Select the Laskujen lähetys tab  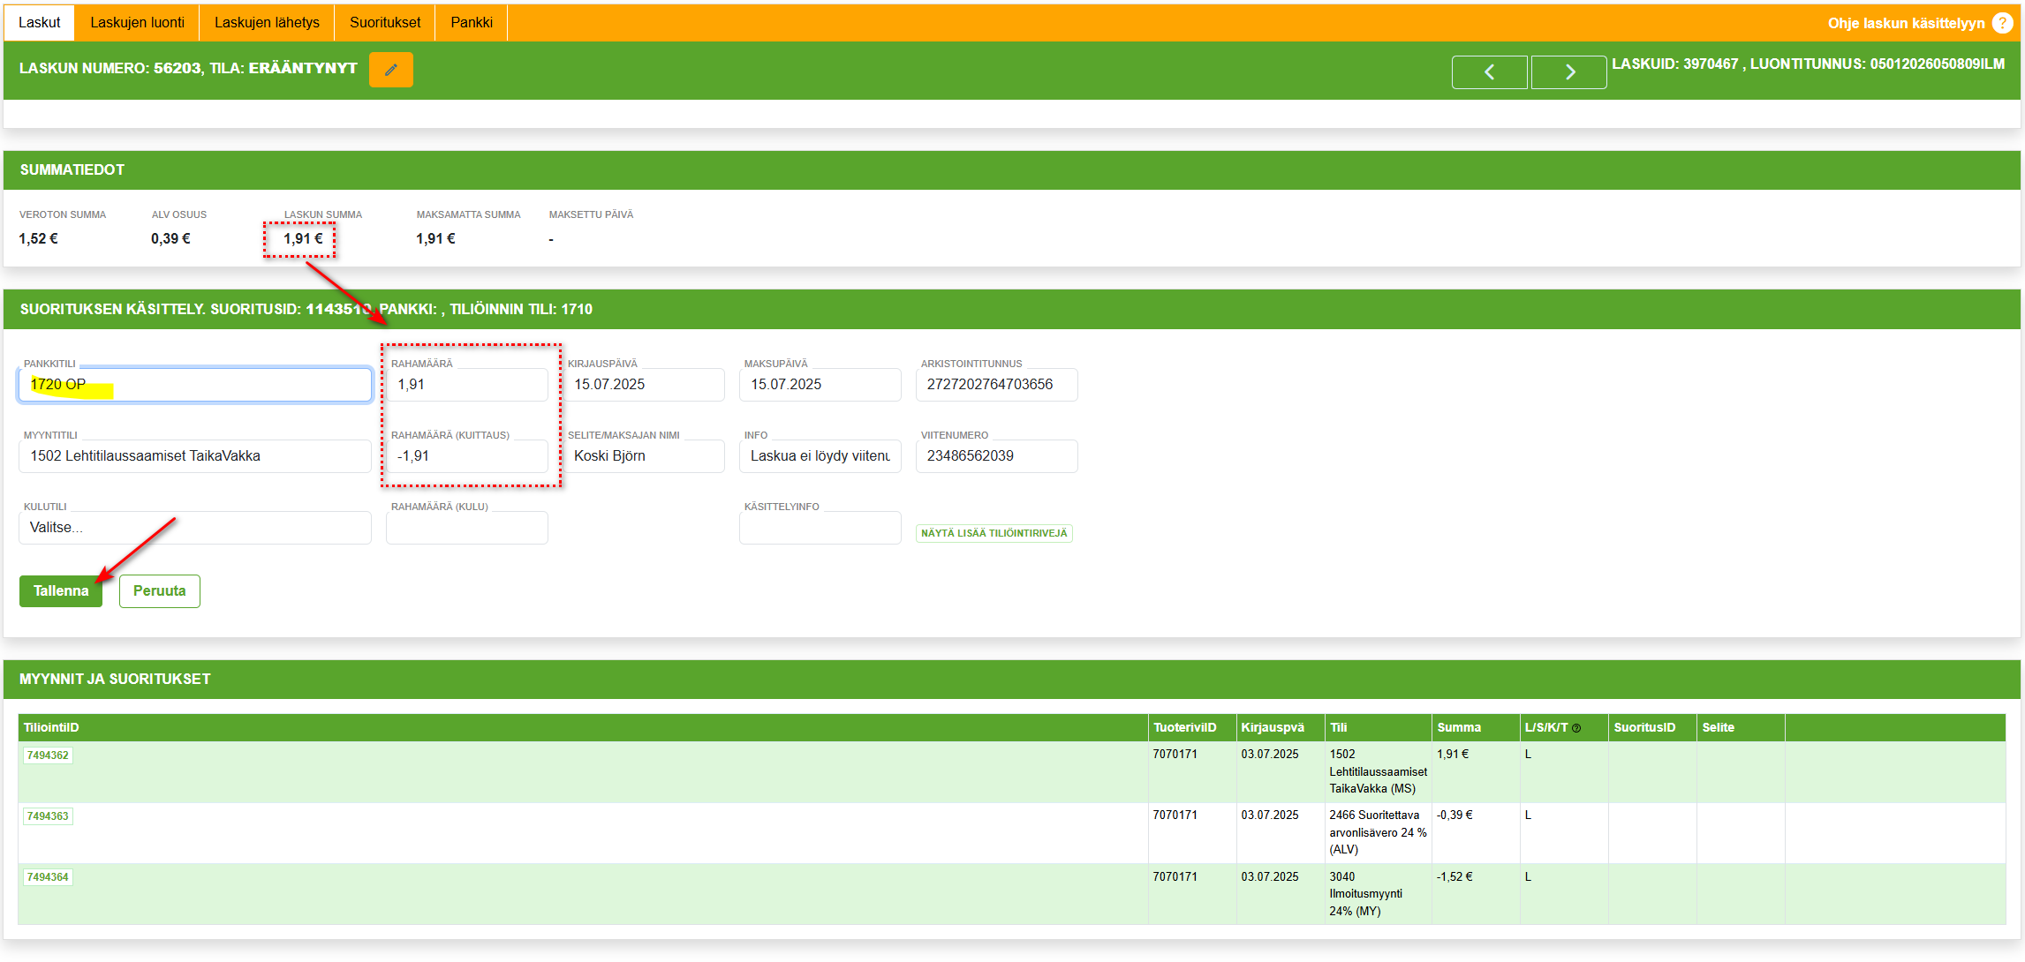click(267, 22)
